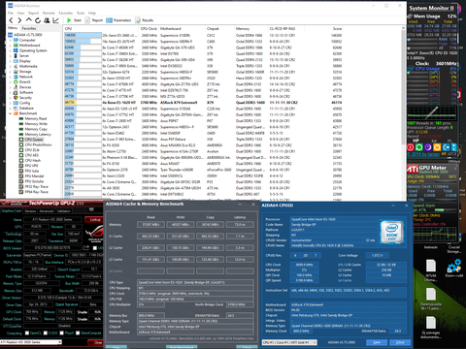This screenshot has width=466, height=349.
Task: Click the Lookup button in GPU-Z
Action: (94, 219)
